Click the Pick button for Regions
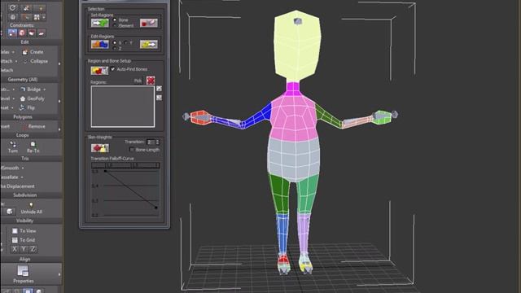Image resolution: width=521 pixels, height=293 pixels. pyautogui.click(x=138, y=81)
